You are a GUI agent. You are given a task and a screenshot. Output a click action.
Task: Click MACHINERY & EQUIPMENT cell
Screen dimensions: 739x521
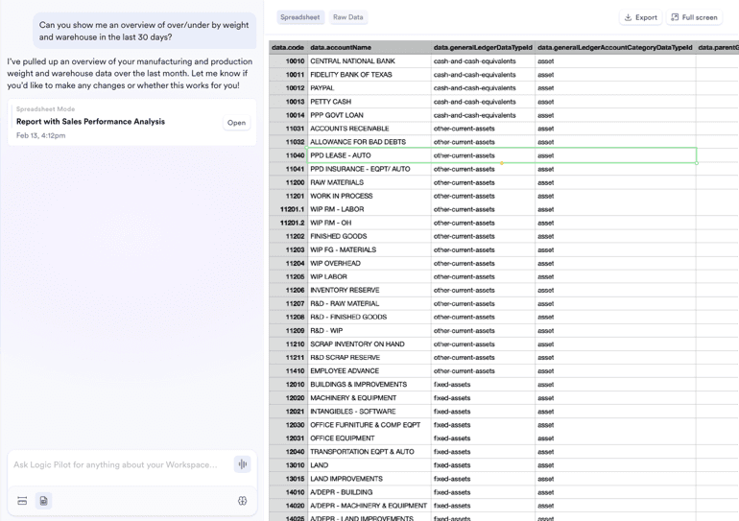(369, 398)
